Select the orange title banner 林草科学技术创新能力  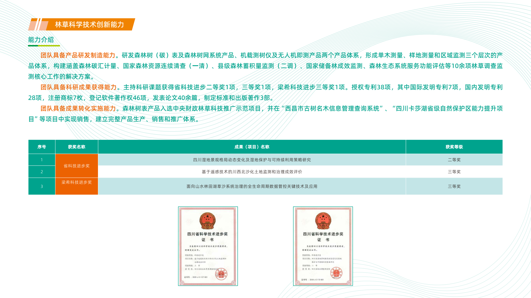pos(89,25)
